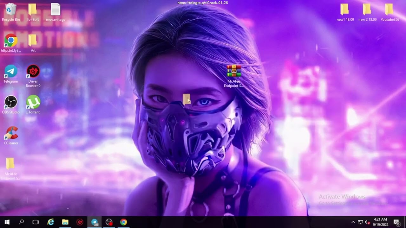Viewport: 406px width, 228px height.
Task: Select the Telegram desktop shortcut
Action: pyautogui.click(x=11, y=74)
